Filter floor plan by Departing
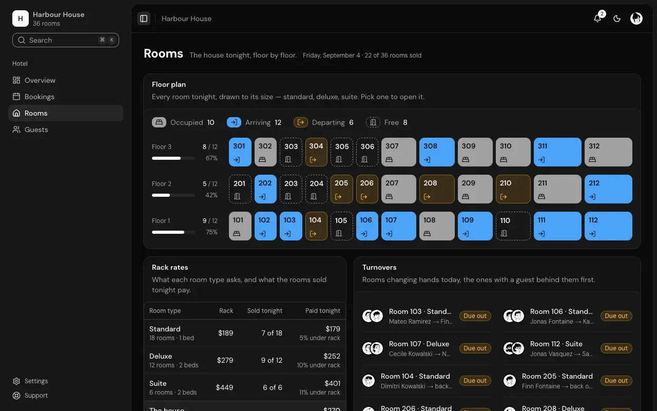The width and height of the screenshot is (657, 411). coord(323,122)
